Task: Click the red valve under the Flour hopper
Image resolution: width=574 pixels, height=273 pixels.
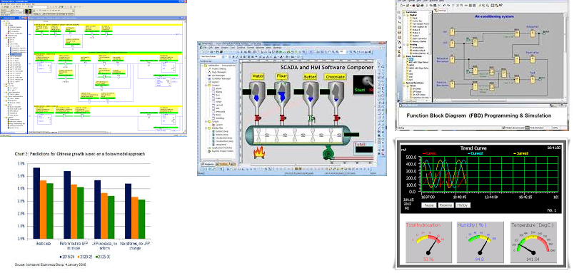Action: click(282, 118)
